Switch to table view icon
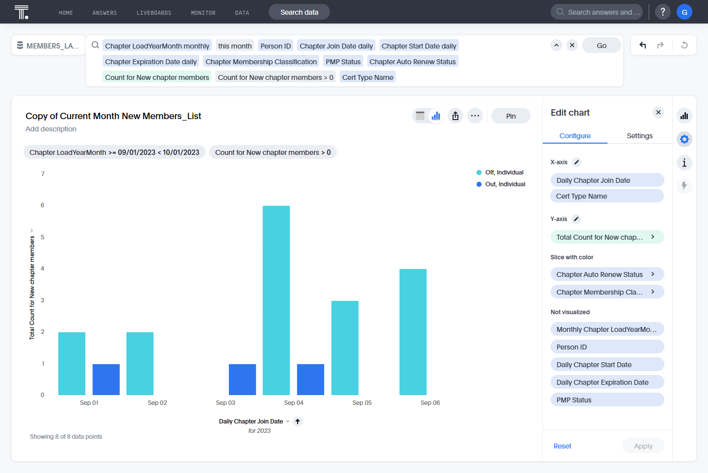 (x=420, y=116)
